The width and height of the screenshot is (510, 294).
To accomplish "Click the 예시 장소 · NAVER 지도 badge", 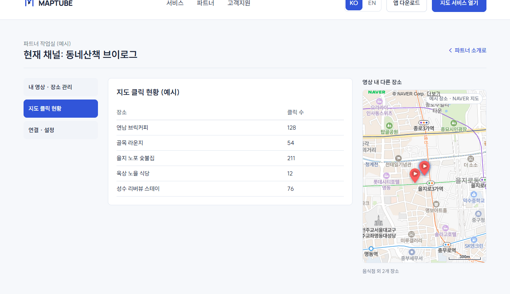I will [454, 98].
